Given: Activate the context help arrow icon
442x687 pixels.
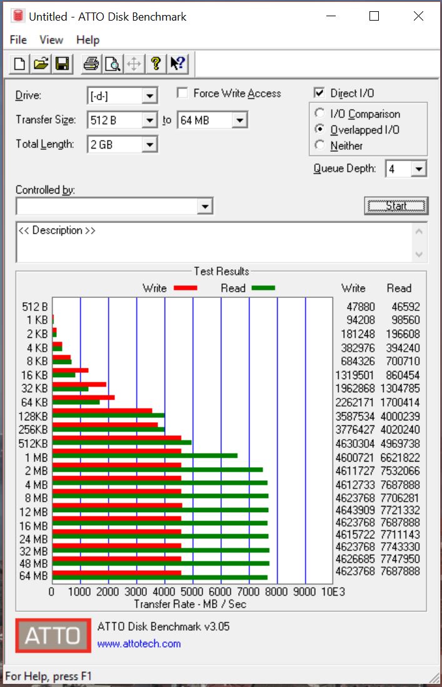Looking at the screenshot, I should pyautogui.click(x=177, y=63).
